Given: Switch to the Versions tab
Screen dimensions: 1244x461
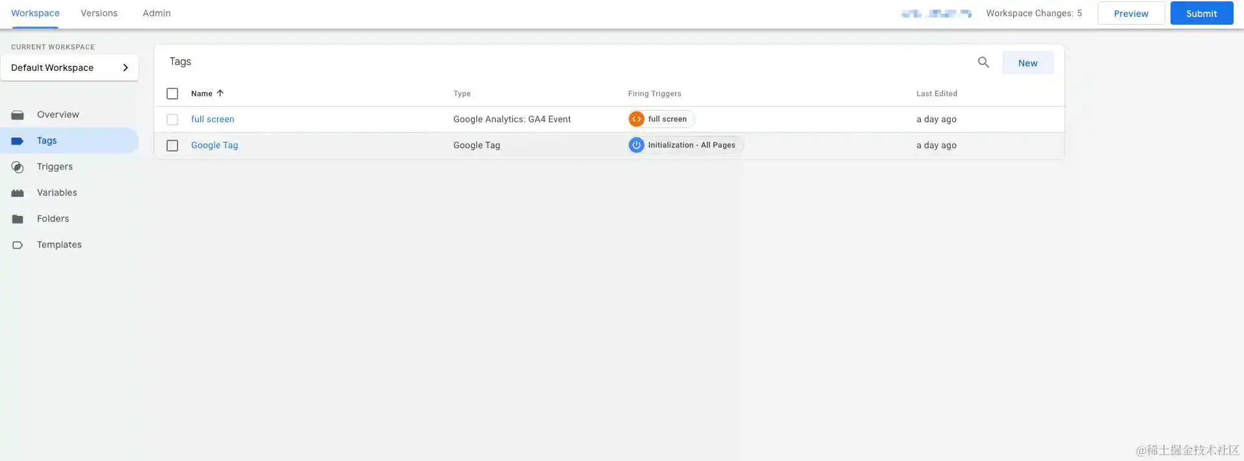Looking at the screenshot, I should pyautogui.click(x=99, y=13).
